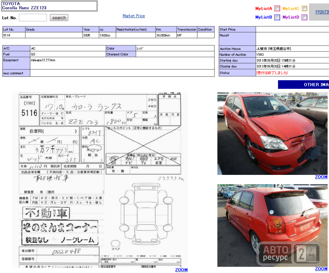329x273 pixels.
Task: Select number of auction '1560'
Action: click(260, 54)
